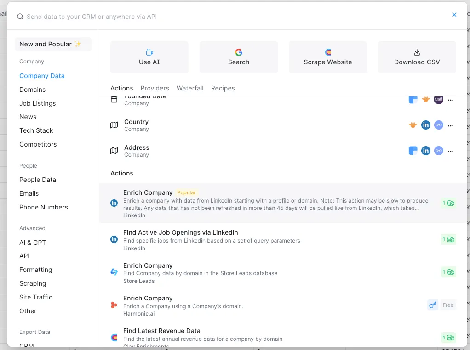
Task: Open the Scrape Website card
Action: tap(327, 57)
